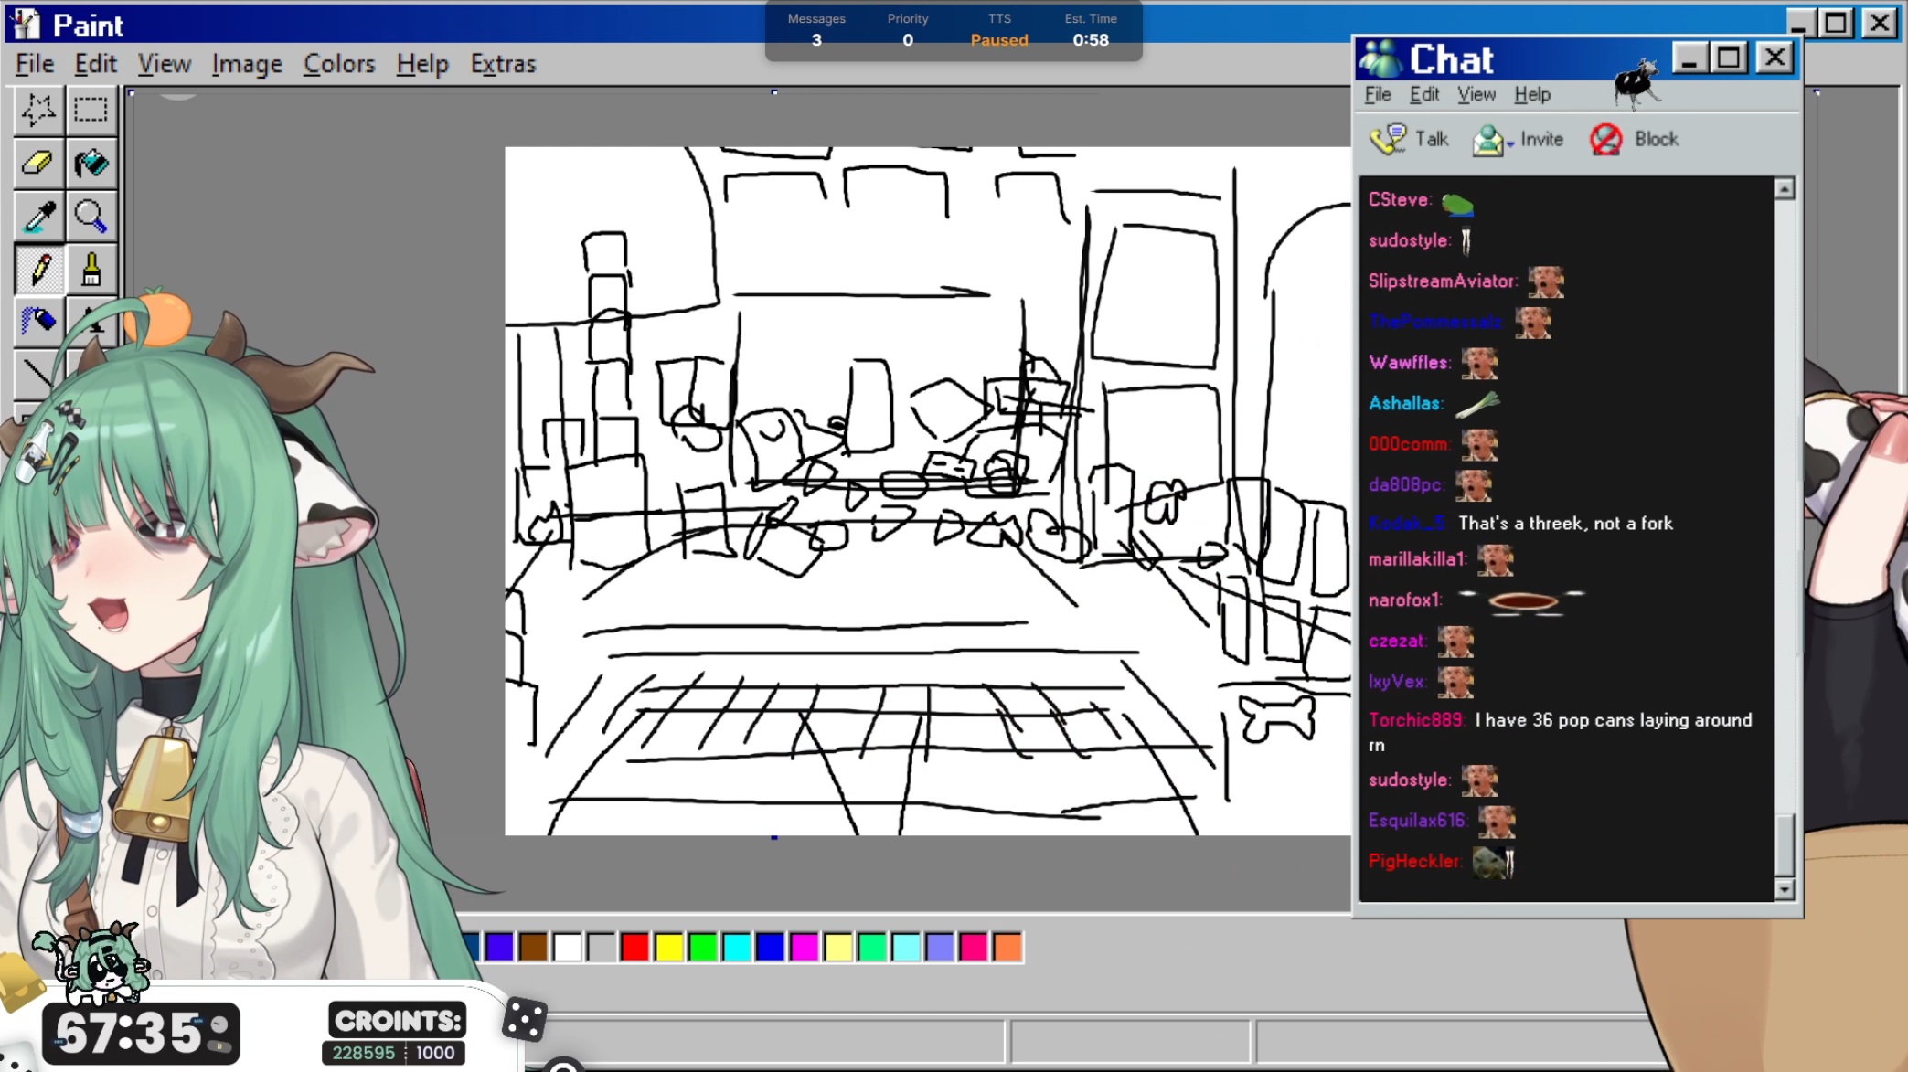Activate the Pick Color eyedropper

coord(38,217)
